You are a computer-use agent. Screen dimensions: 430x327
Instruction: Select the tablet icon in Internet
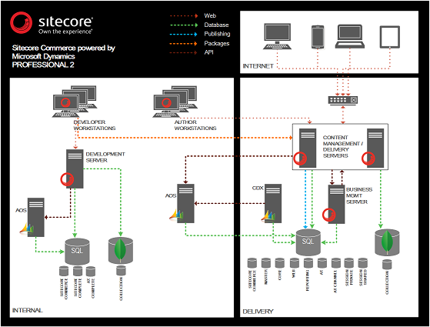point(390,37)
